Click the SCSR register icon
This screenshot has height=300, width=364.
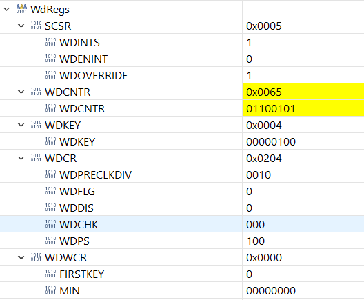coord(36,26)
